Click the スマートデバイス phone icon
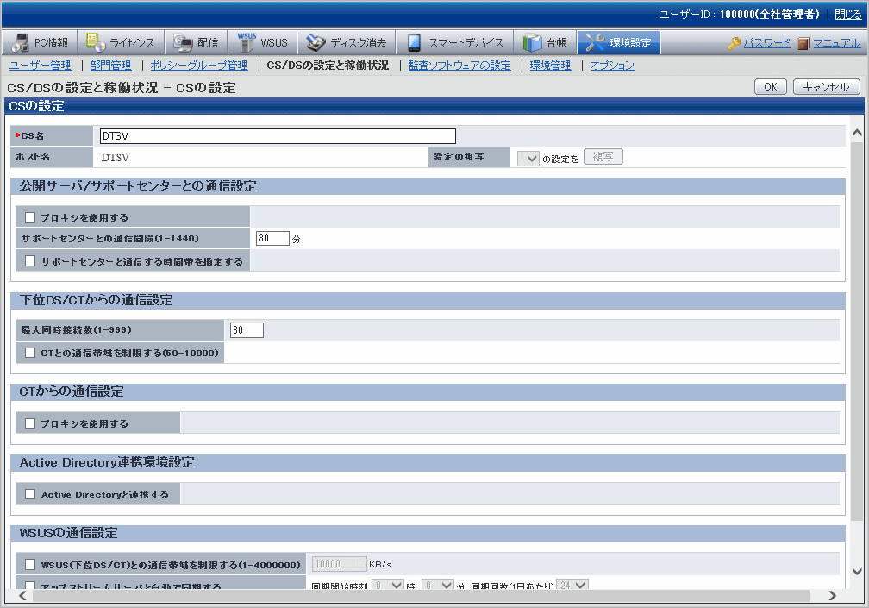Image resolution: width=869 pixels, height=608 pixels. click(414, 42)
